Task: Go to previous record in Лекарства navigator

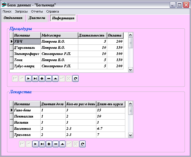Action: pyautogui.click(x=29, y=144)
